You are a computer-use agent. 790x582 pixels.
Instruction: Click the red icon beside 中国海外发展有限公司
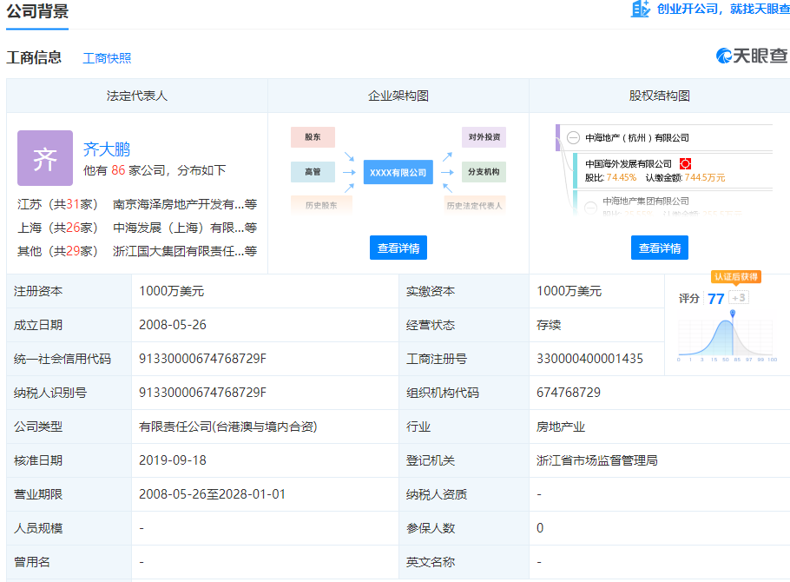coord(685,163)
